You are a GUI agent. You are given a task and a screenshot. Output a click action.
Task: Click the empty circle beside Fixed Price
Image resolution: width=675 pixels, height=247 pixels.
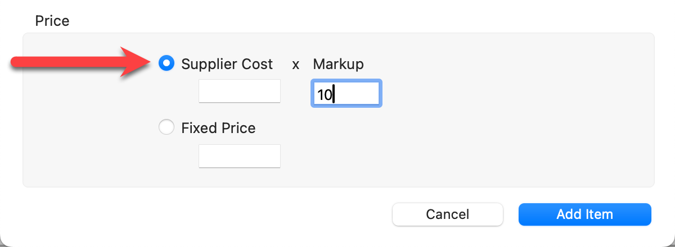166,128
